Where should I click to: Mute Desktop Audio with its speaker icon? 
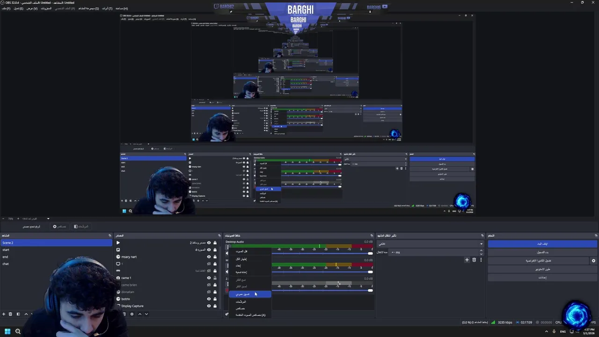[227, 253]
